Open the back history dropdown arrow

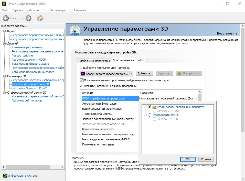[x=23, y=18]
